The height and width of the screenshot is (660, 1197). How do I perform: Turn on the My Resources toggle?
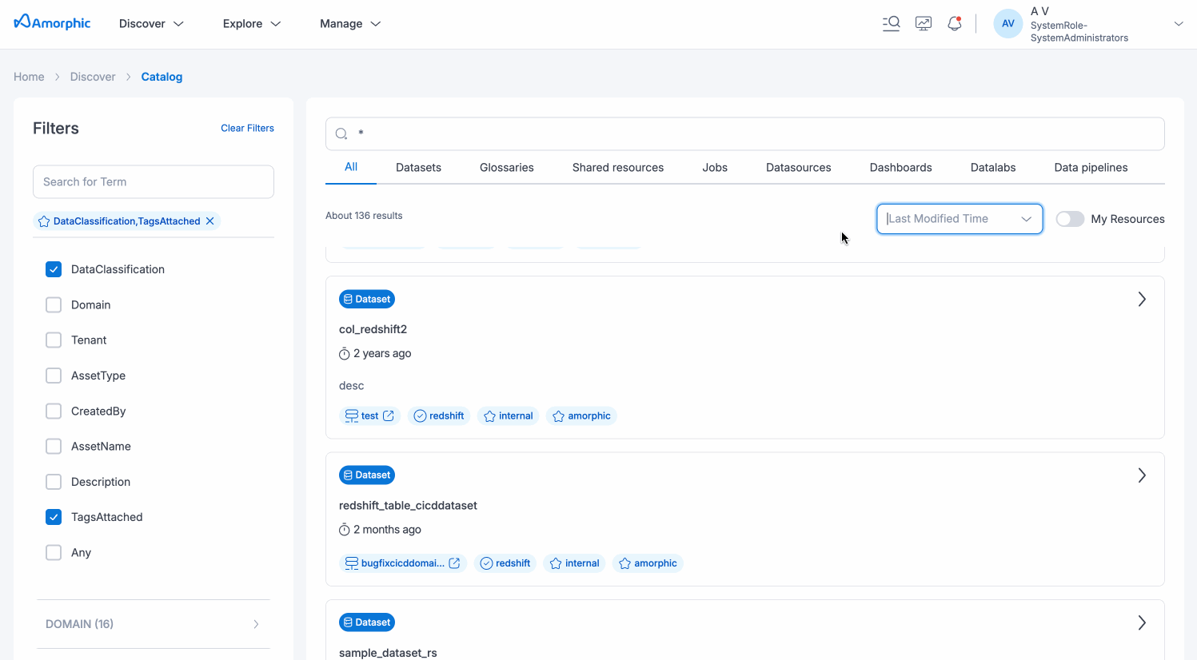click(x=1069, y=219)
